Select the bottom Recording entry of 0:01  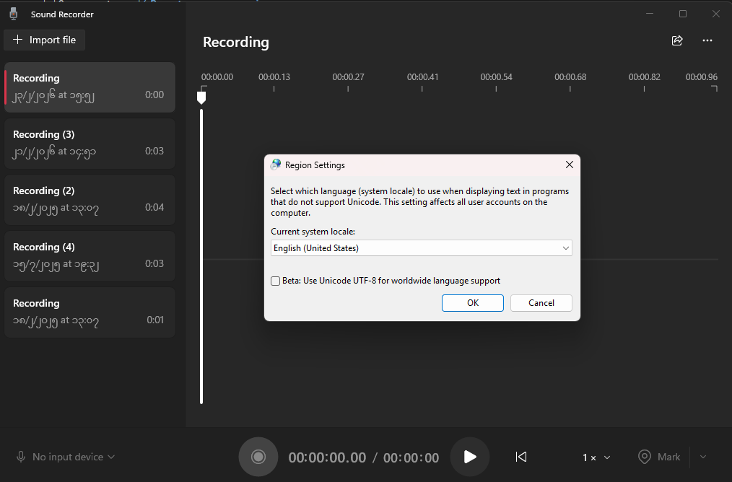90,312
